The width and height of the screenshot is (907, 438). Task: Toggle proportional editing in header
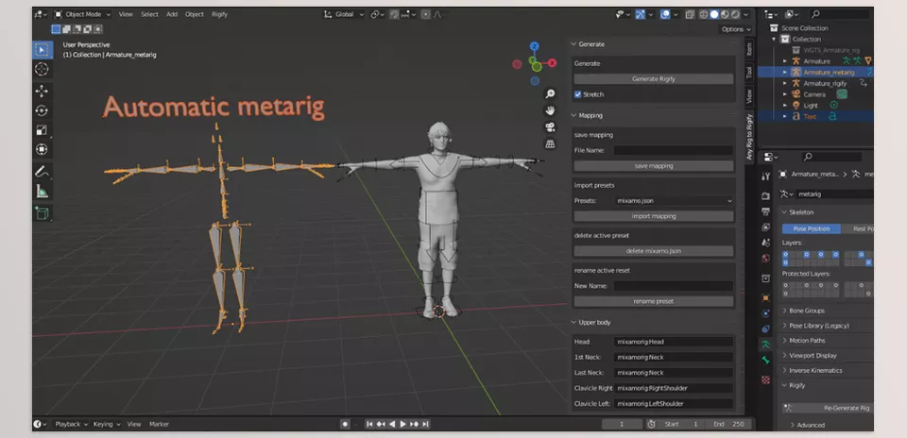pyautogui.click(x=426, y=14)
